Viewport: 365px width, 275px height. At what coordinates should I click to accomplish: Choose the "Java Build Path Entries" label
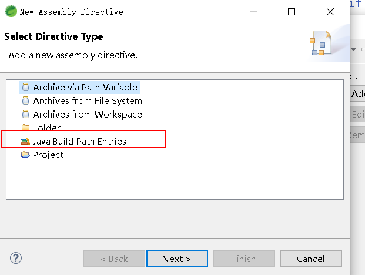point(79,141)
